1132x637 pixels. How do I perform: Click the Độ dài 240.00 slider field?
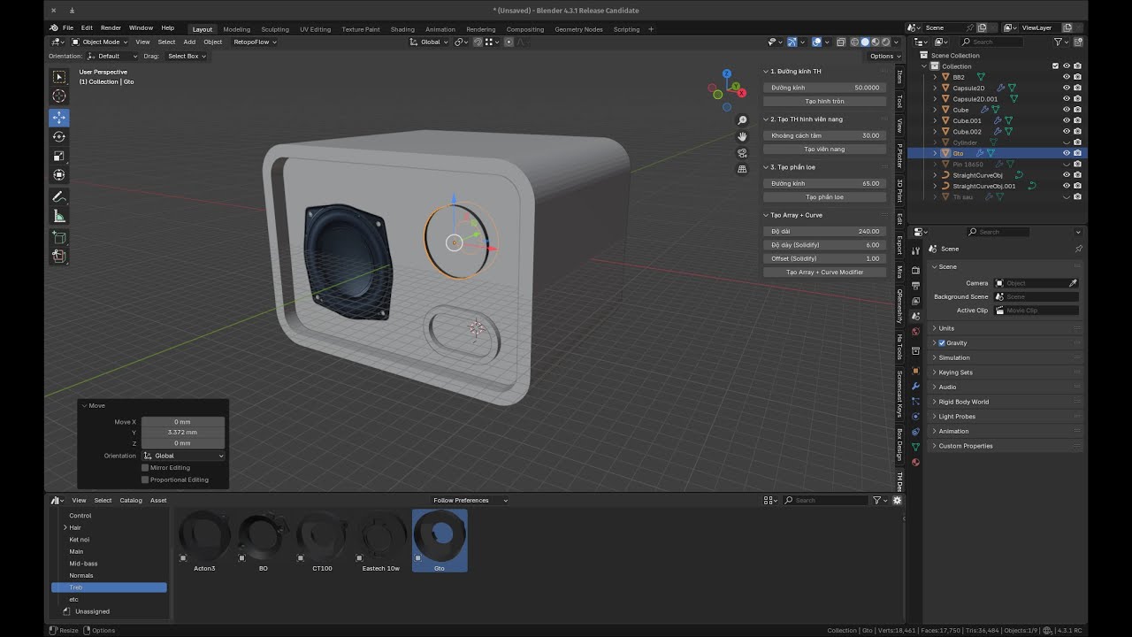(824, 231)
